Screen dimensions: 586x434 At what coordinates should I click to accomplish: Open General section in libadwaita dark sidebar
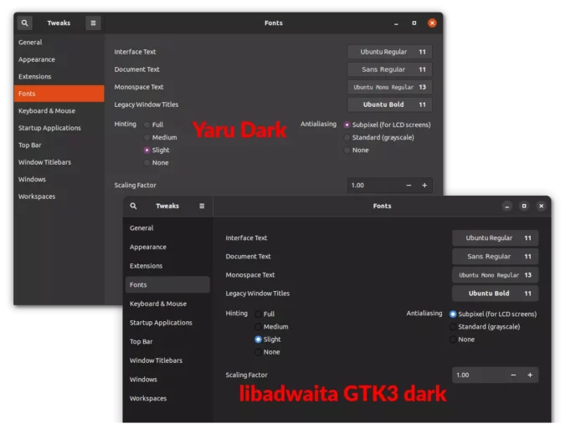(167, 228)
